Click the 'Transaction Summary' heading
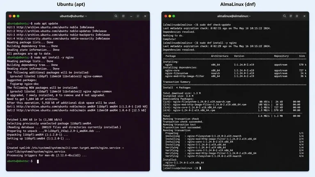The image size is (315, 177). 177,82
